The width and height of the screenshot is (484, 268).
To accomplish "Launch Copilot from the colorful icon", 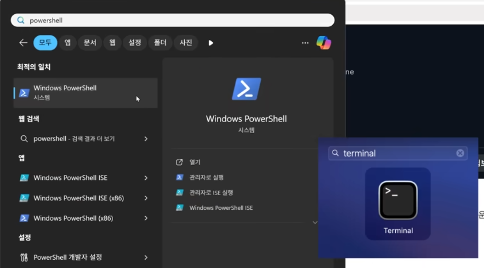I will tap(324, 43).
